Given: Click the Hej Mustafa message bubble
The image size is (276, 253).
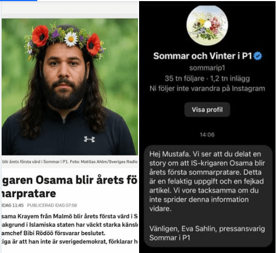Looking at the screenshot, I should [x=208, y=196].
